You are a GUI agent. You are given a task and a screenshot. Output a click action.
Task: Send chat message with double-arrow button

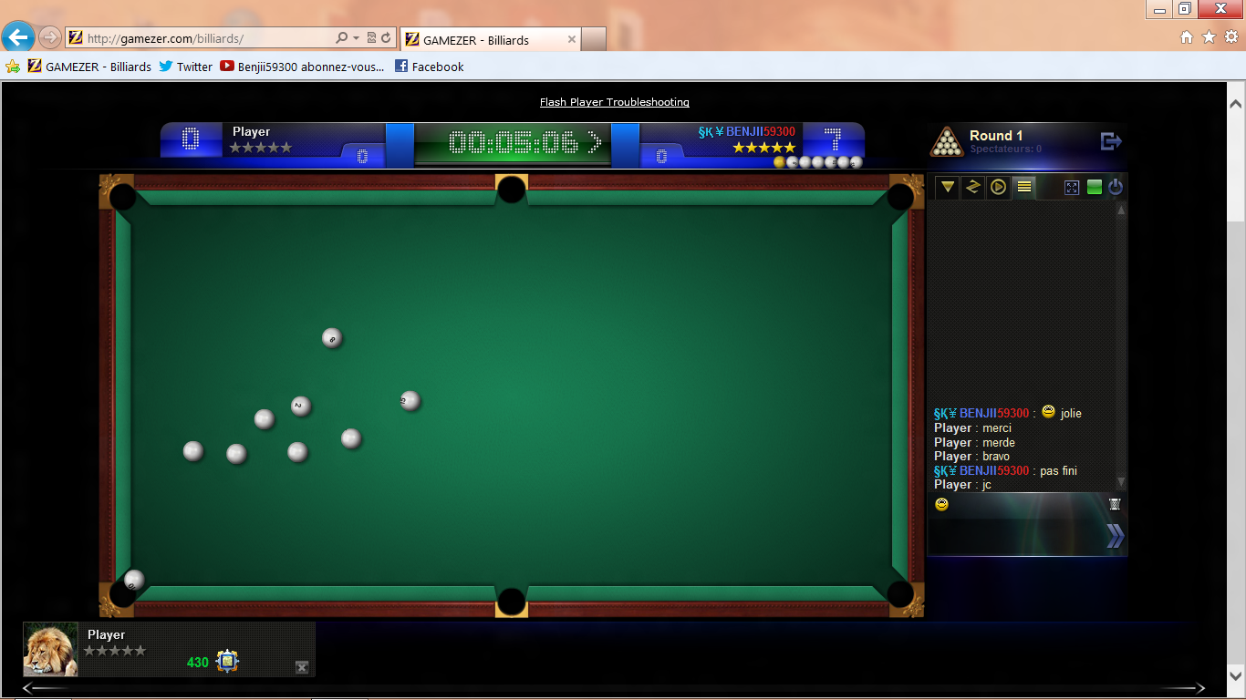pyautogui.click(x=1115, y=536)
